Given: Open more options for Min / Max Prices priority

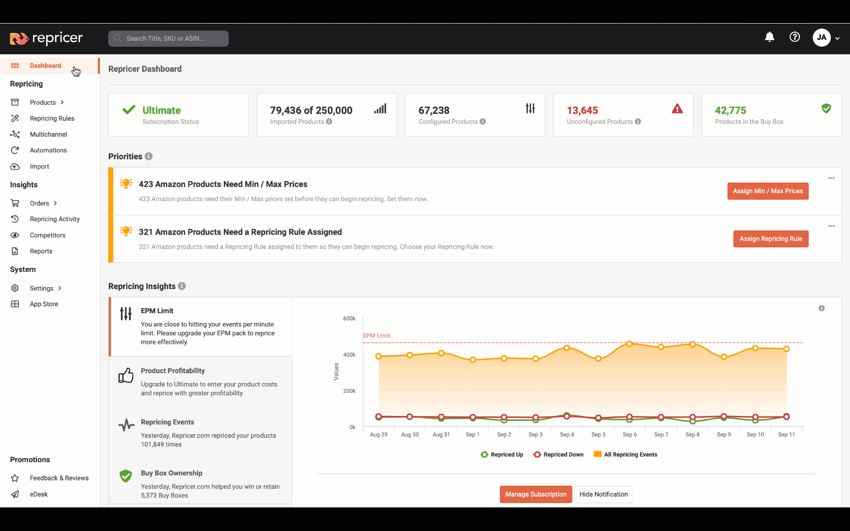Looking at the screenshot, I should click(x=831, y=178).
